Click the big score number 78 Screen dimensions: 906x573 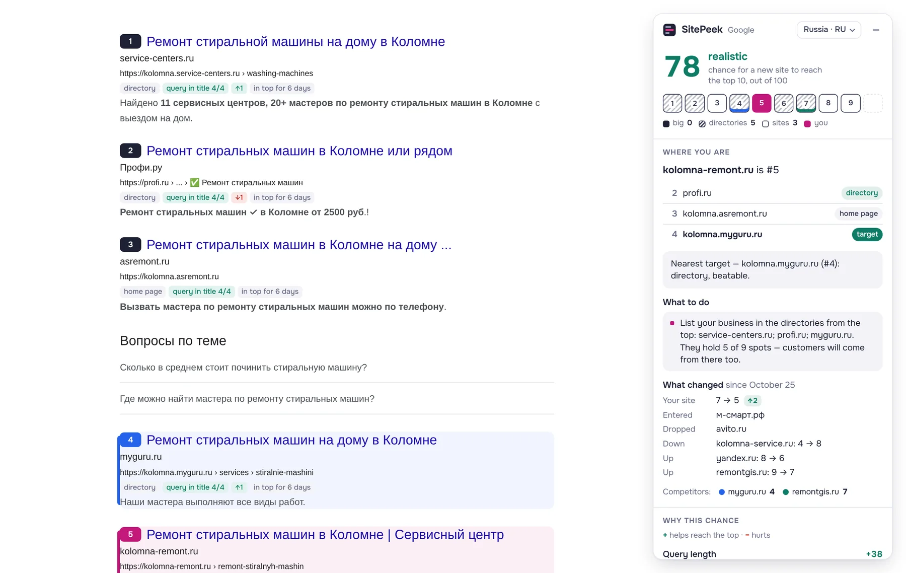682,66
